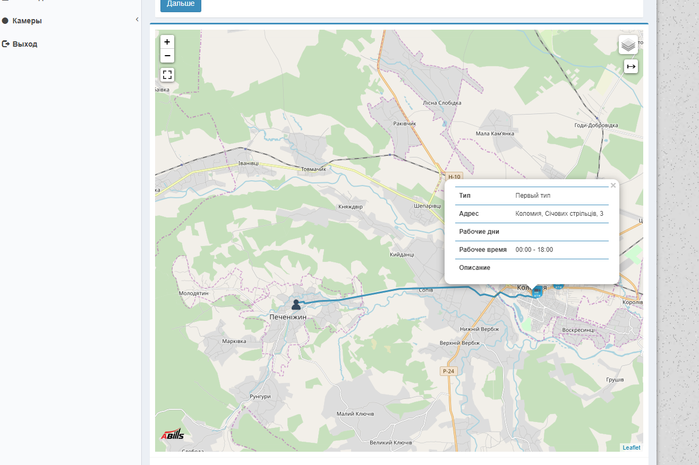Click the Первый тип value in popup

[533, 196]
